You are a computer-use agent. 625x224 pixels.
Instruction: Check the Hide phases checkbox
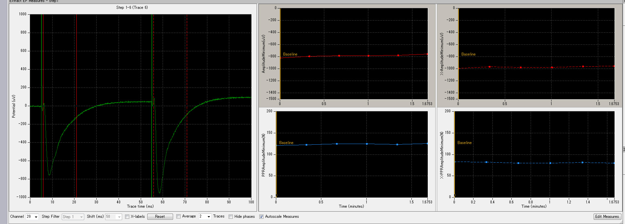point(231,216)
